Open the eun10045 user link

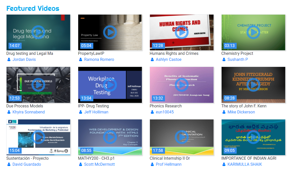[165, 112]
